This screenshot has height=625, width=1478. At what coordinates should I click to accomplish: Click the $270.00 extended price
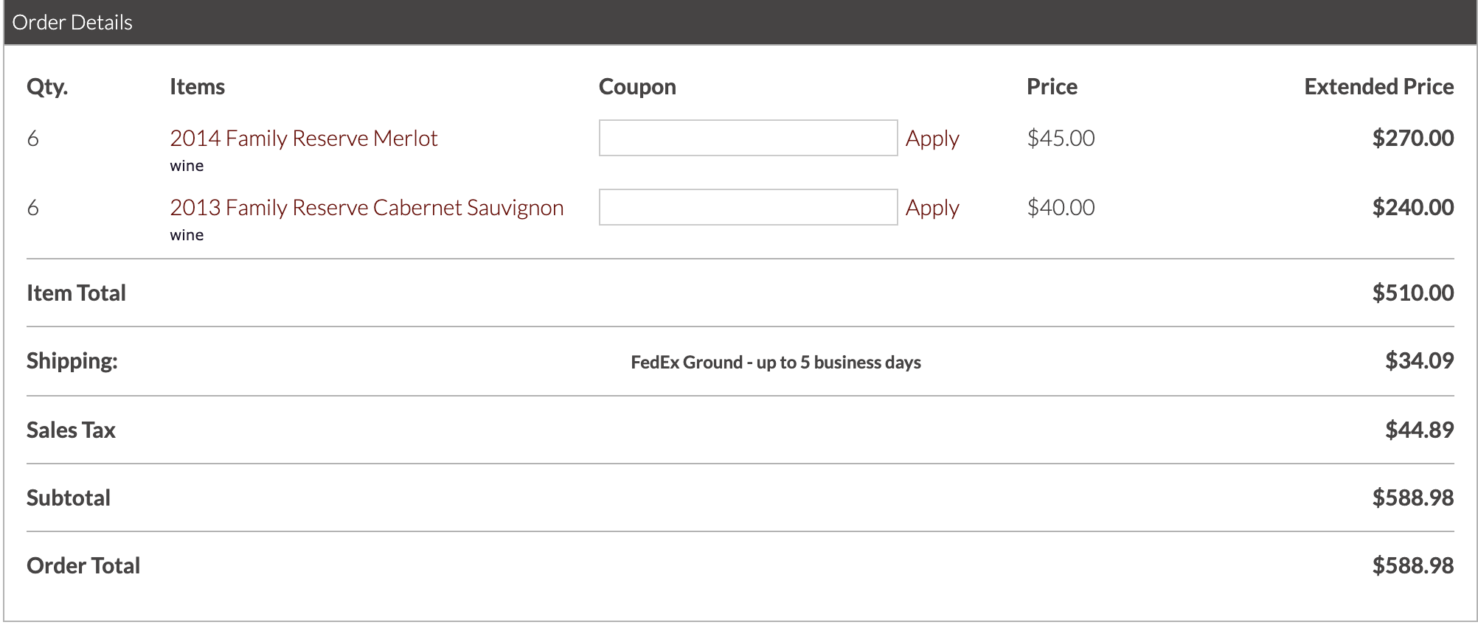click(1412, 138)
